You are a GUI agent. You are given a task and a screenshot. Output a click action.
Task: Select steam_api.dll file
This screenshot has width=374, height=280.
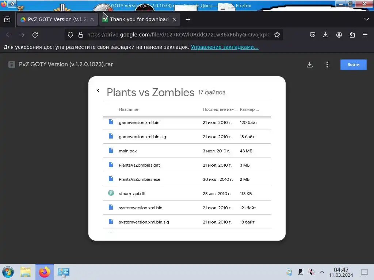click(x=187, y=194)
